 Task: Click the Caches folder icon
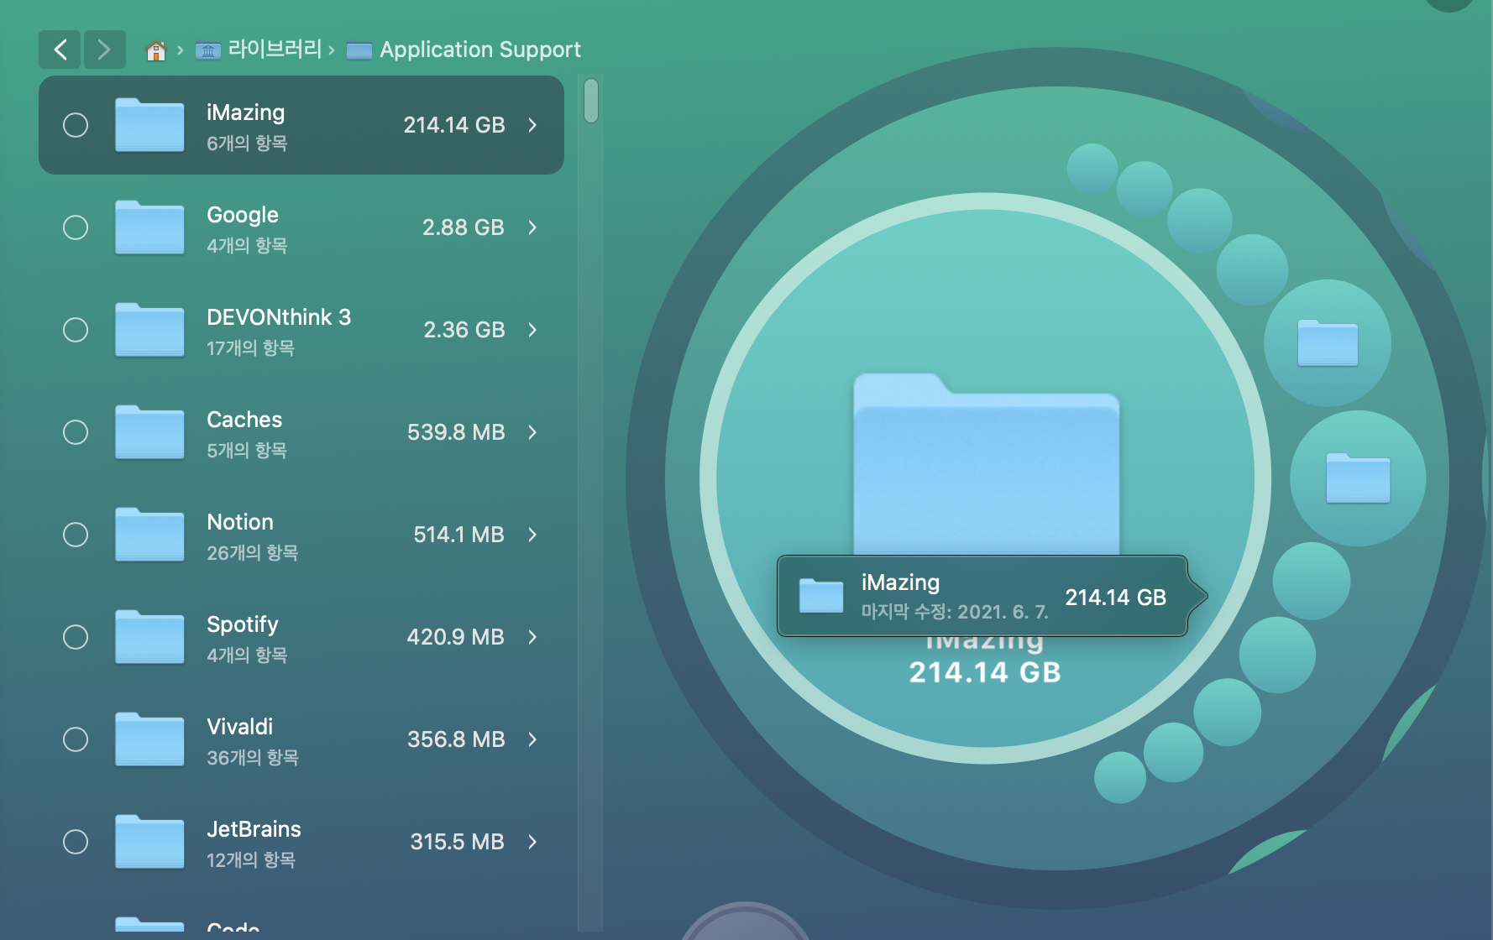tap(149, 432)
